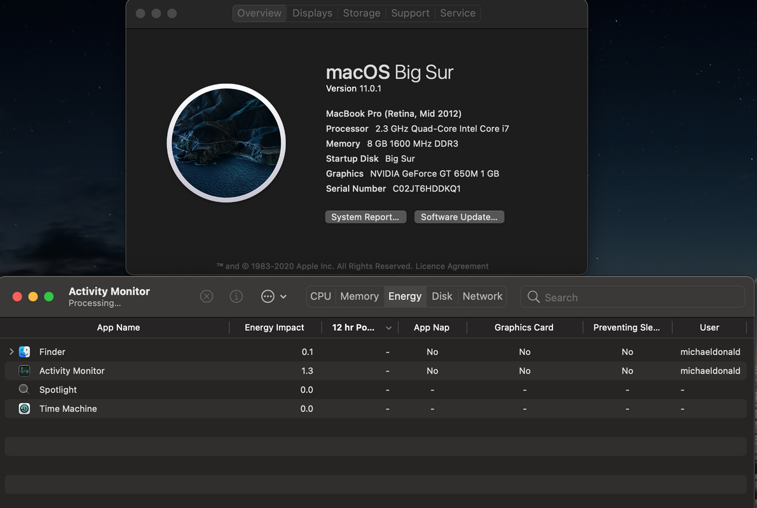Open the Support tab in About This Mac
Image resolution: width=757 pixels, height=508 pixels.
pos(410,13)
